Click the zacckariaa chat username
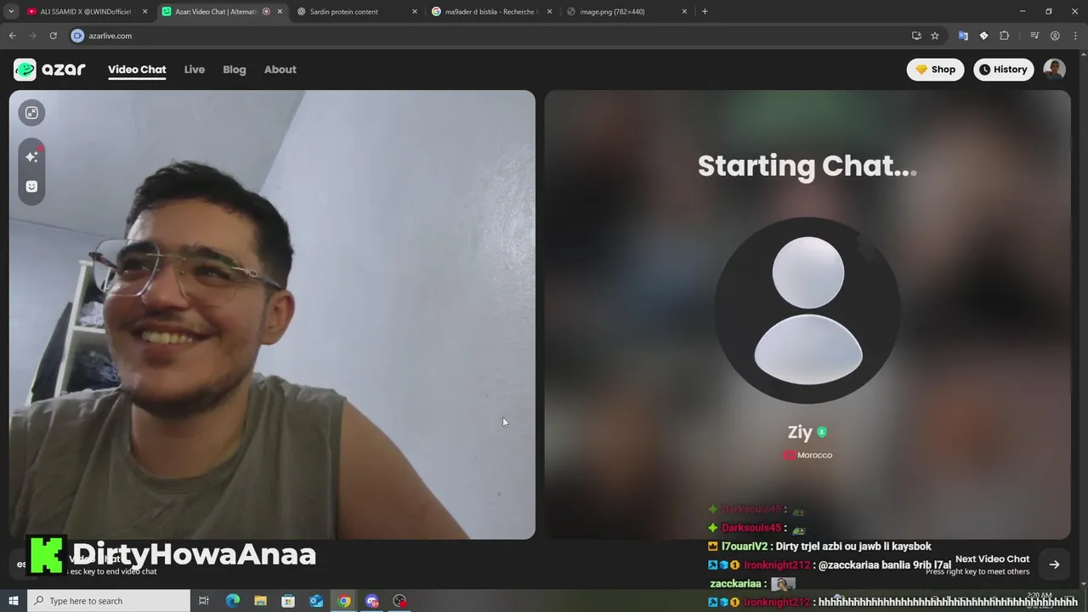The image size is (1088, 612). click(x=735, y=584)
